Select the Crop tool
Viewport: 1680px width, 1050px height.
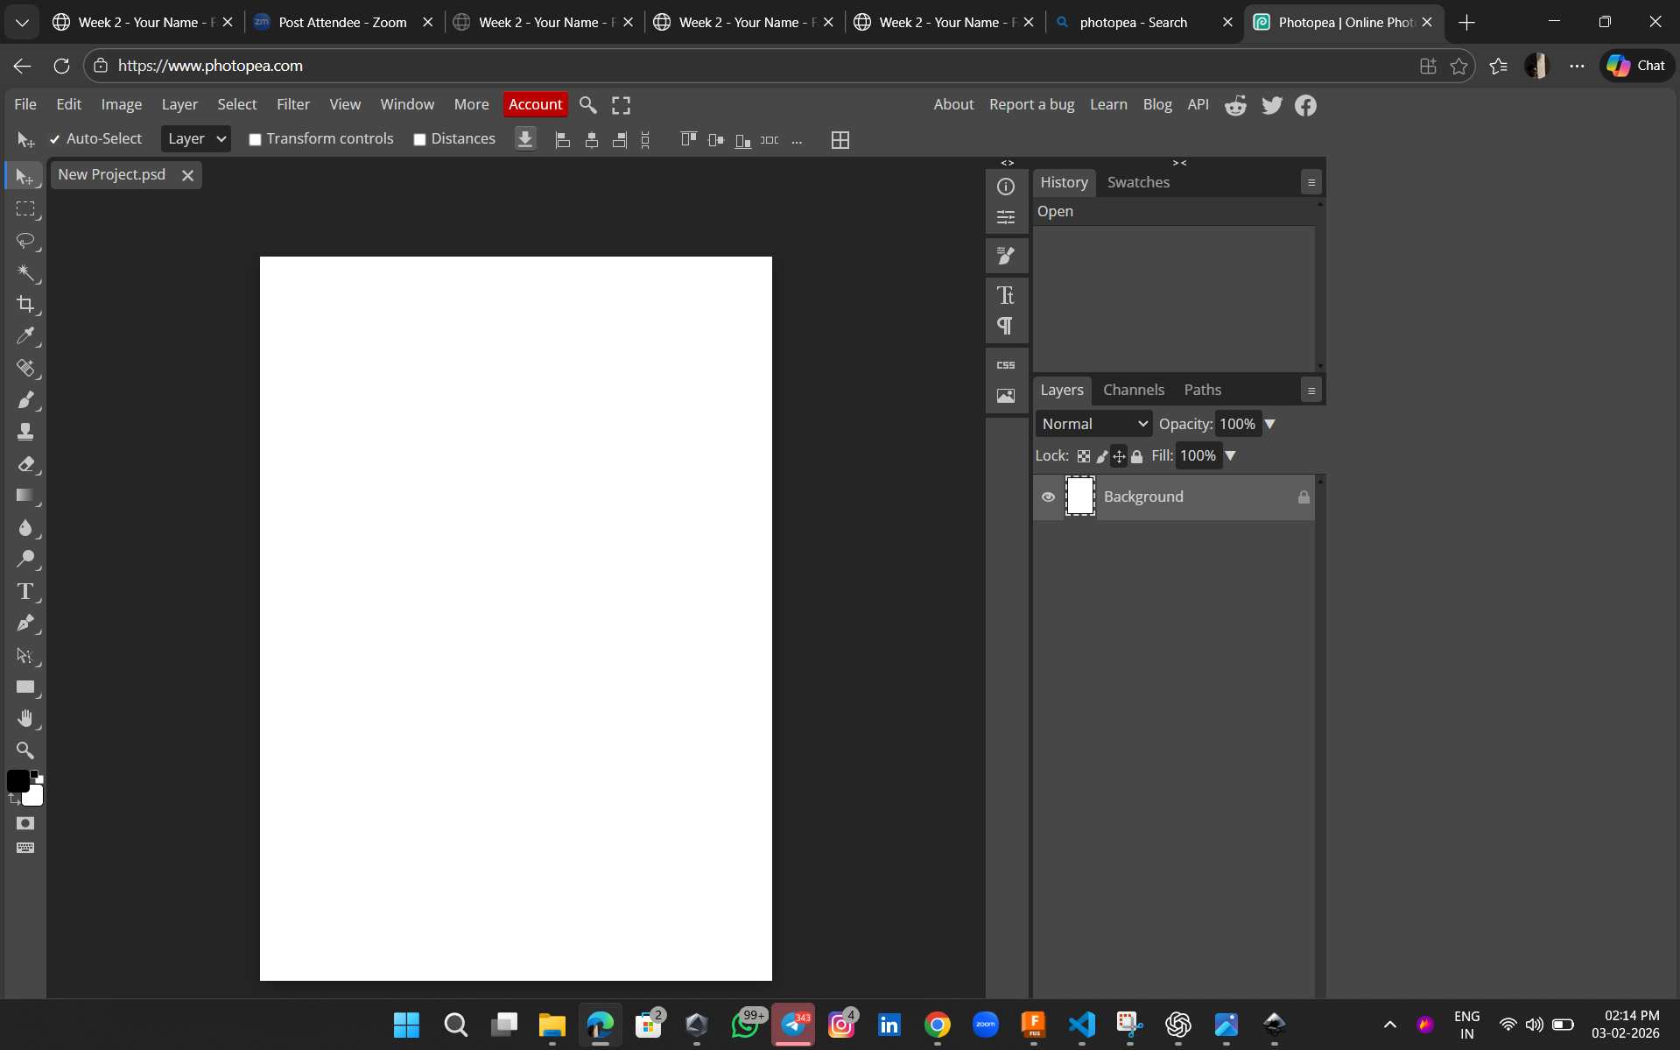(25, 304)
